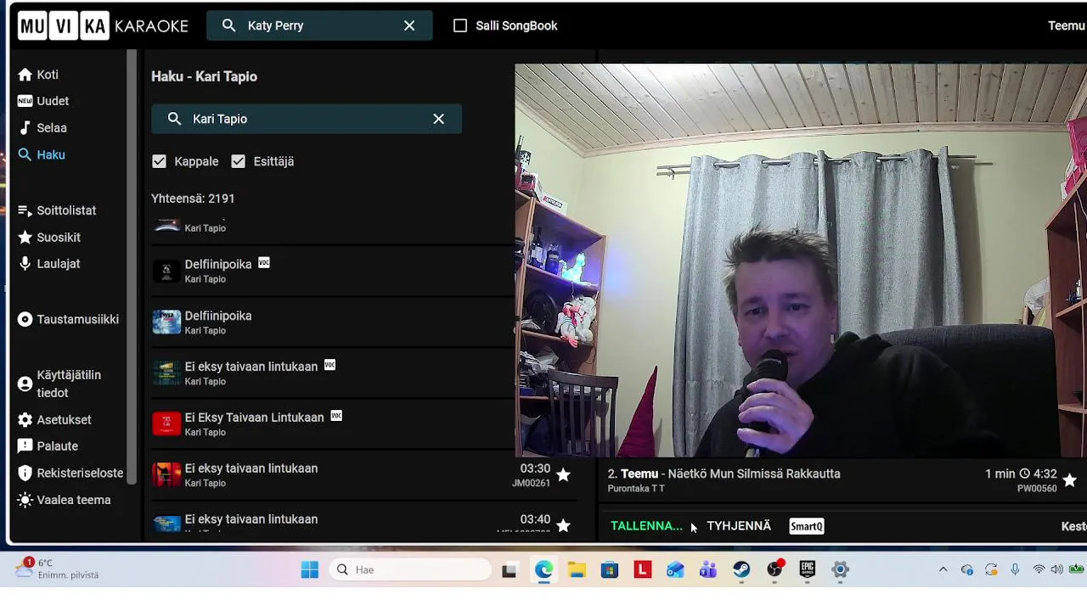The height and width of the screenshot is (611, 1087).
Task: Open Steam from taskbar
Action: 741,569
